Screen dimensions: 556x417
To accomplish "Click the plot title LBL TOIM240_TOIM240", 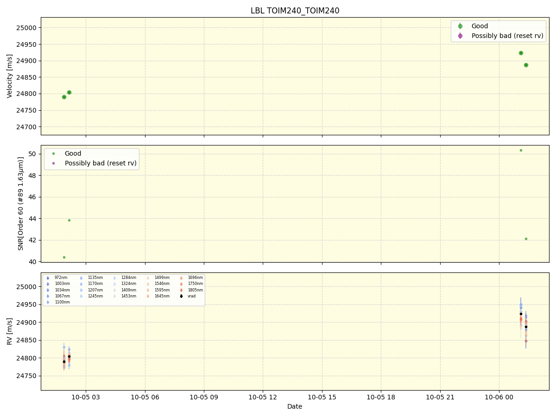I will [x=295, y=11].
